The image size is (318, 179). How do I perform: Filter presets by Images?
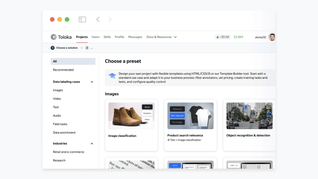pyautogui.click(x=58, y=90)
